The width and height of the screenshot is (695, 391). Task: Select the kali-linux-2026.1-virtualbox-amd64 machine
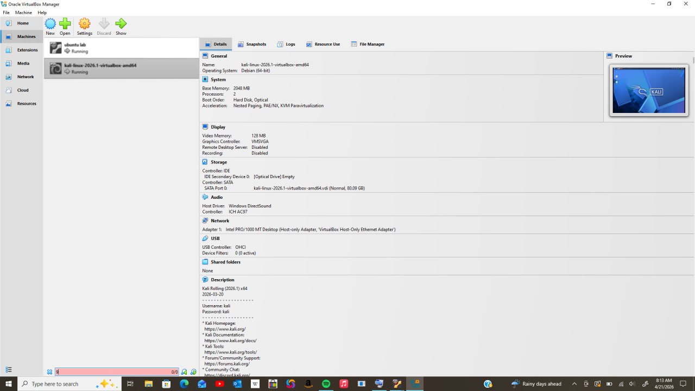click(x=121, y=68)
